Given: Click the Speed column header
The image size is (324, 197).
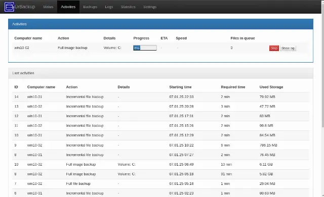Looking at the screenshot, I should click(181, 38).
